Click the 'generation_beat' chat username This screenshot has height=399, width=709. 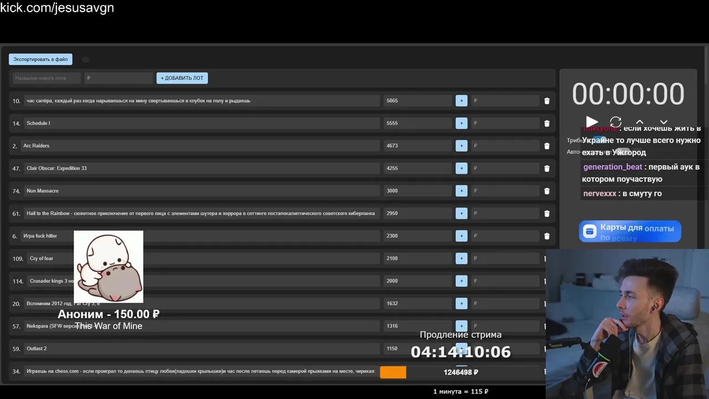(x=613, y=167)
